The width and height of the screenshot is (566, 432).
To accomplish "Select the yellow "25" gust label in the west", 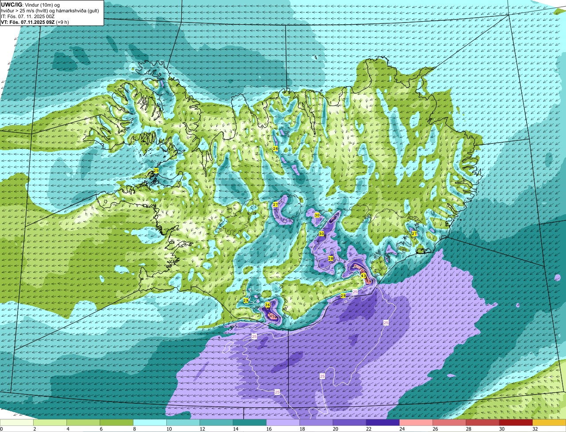I will point(156,170).
